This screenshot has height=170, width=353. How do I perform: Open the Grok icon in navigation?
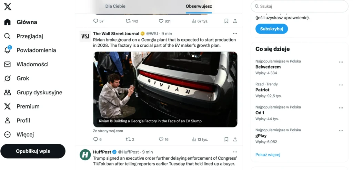(x=8, y=78)
